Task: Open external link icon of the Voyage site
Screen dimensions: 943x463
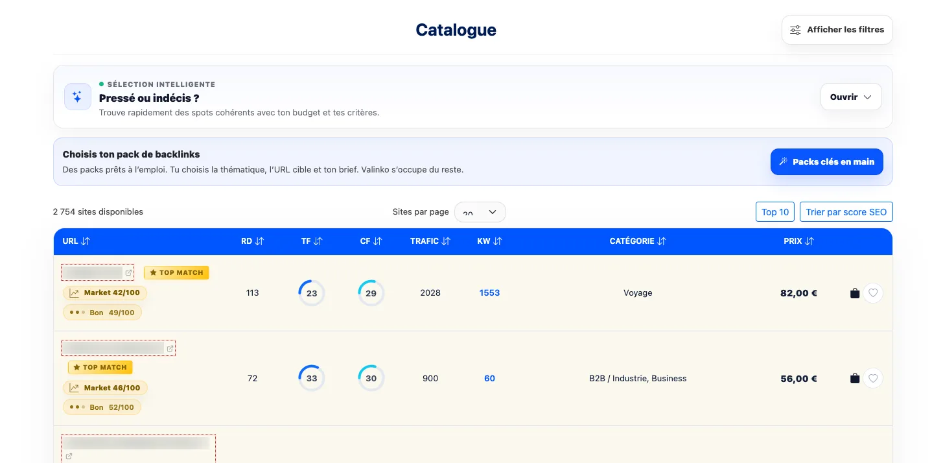Action: pyautogui.click(x=128, y=273)
